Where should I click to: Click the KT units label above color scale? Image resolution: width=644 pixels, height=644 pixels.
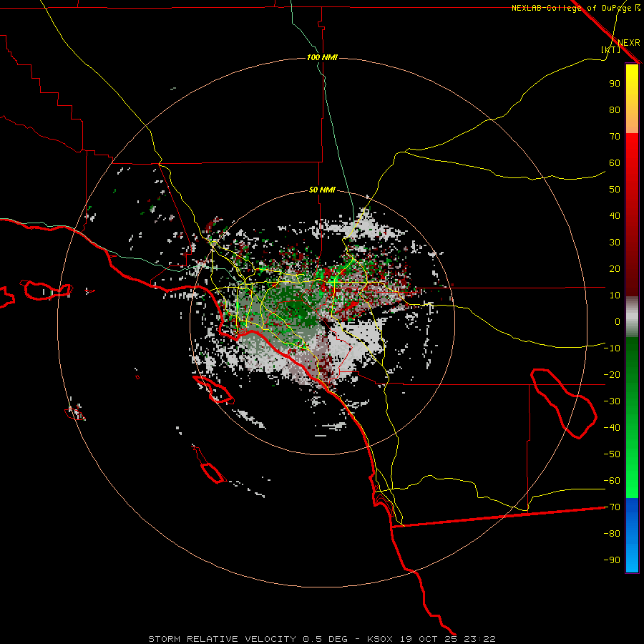pos(611,49)
